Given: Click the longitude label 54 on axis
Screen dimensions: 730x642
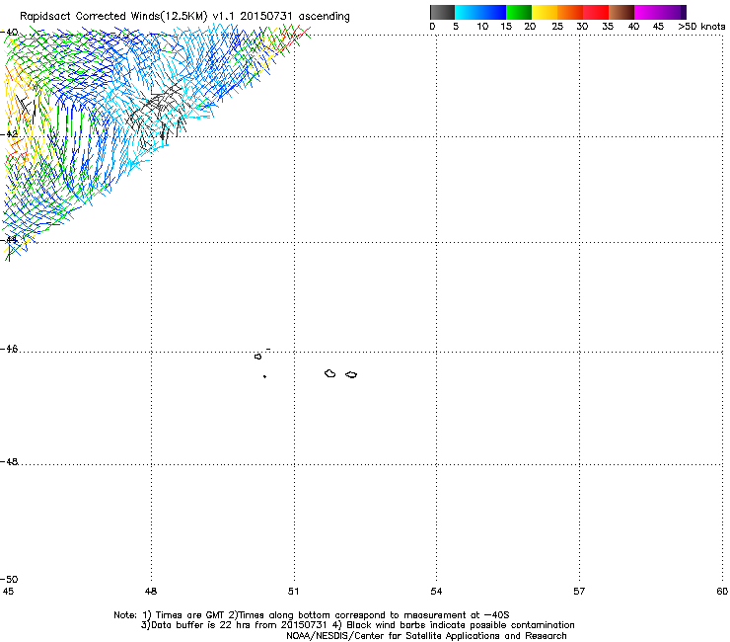Looking at the screenshot, I should [436, 592].
